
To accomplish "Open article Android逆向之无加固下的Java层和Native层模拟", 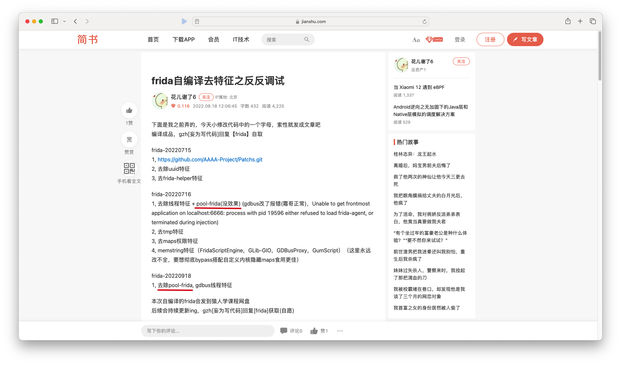I will coord(430,111).
